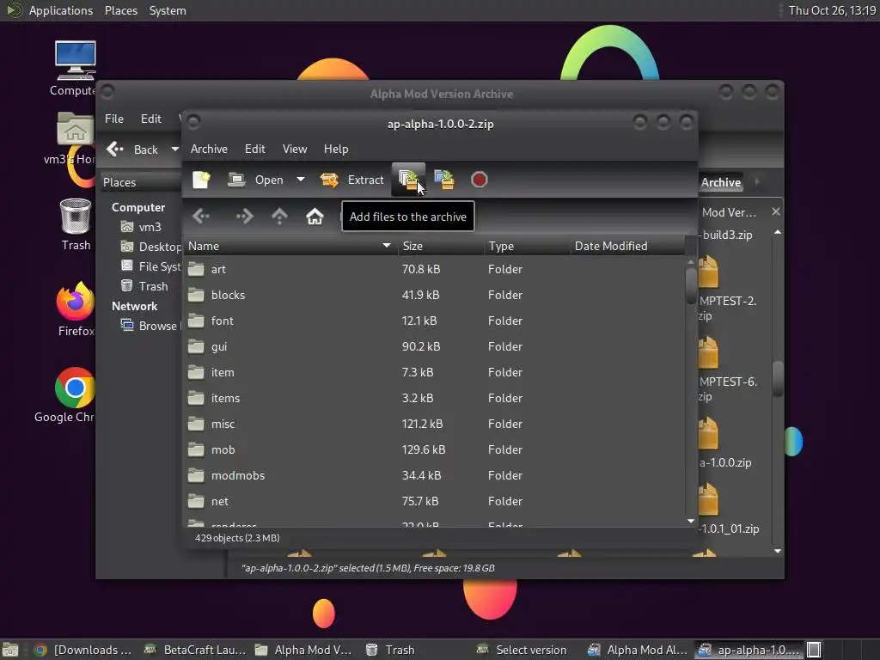
Task: Click the path bar right arrow
Action: [x=758, y=182]
